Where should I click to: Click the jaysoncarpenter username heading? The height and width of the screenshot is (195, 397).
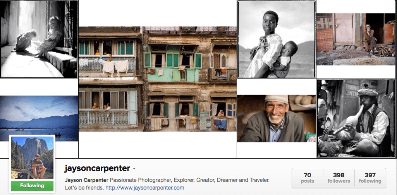pos(98,168)
